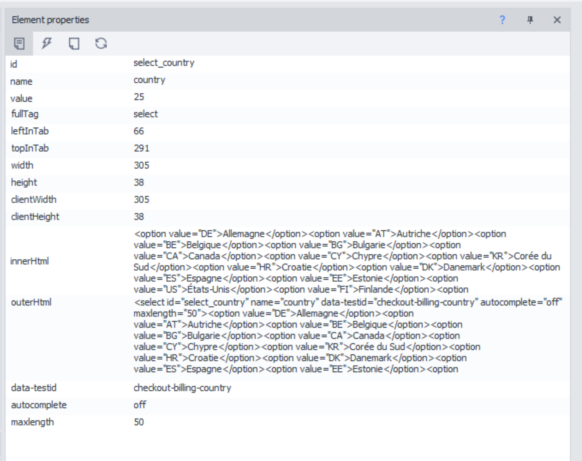This screenshot has height=461, width=582.
Task: Click the name property label
Action: 21,81
